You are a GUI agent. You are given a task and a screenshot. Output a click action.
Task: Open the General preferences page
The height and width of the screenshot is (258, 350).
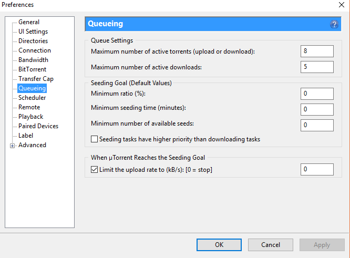coord(29,22)
